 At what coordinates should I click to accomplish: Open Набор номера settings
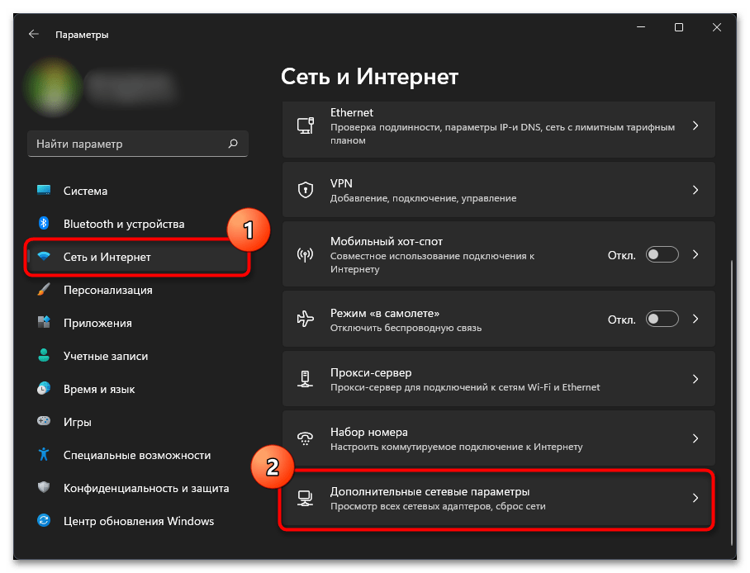498,438
